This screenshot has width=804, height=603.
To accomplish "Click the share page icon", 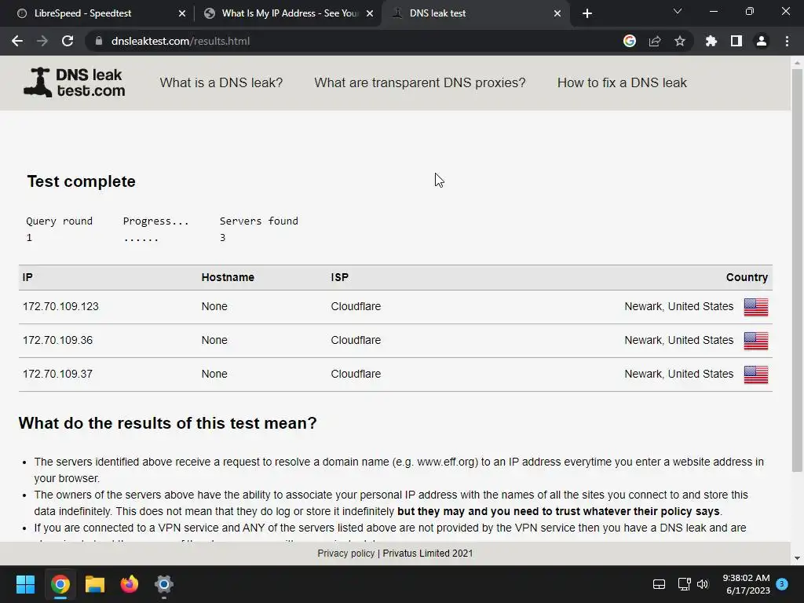I will (x=655, y=41).
